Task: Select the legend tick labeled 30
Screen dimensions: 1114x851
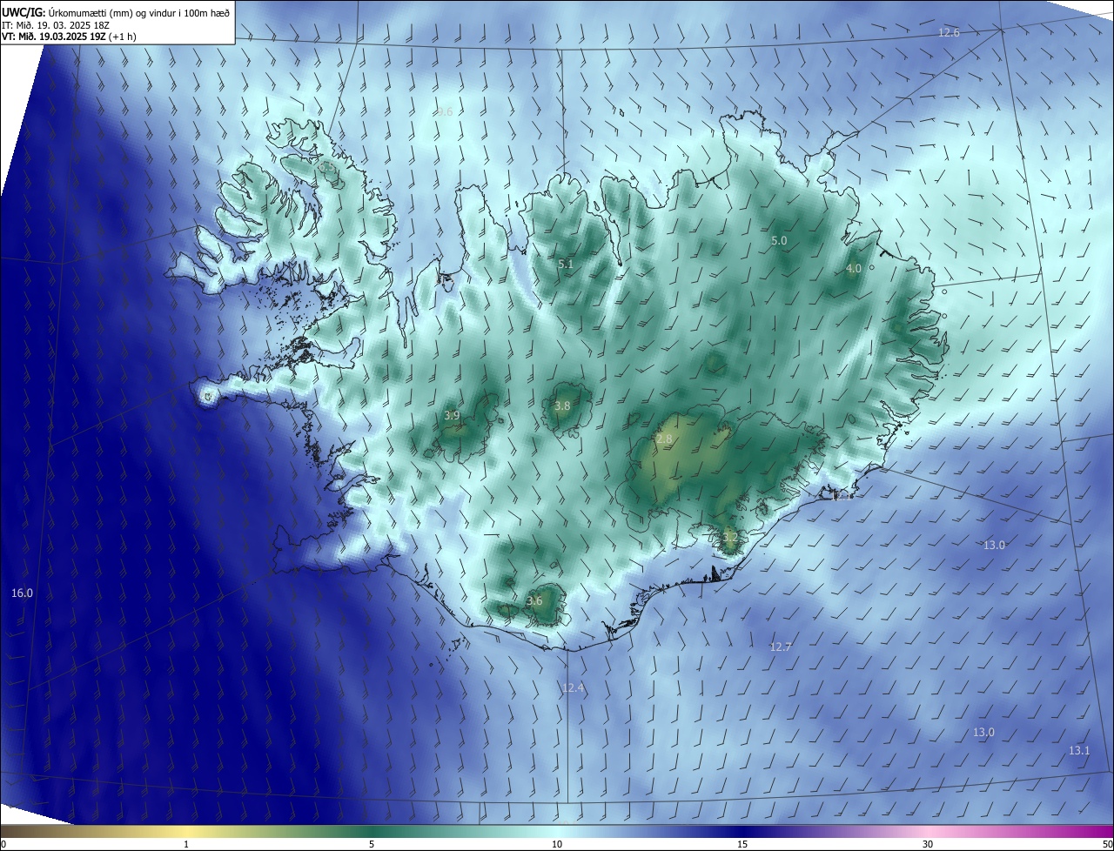Action: pyautogui.click(x=928, y=844)
